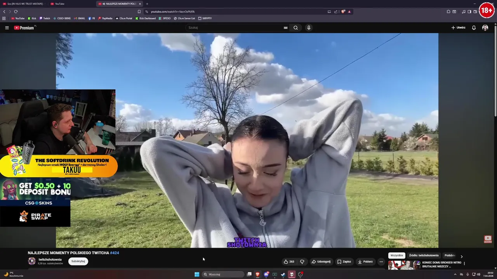This screenshot has width=497, height=279.
Task: Open the Kick Dashboard bookmark
Action: pyautogui.click(x=146, y=18)
